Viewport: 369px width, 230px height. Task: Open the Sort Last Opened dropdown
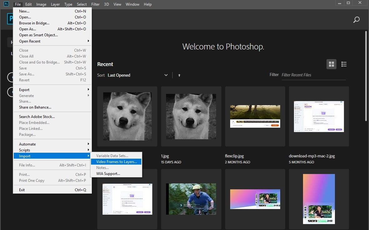click(x=138, y=75)
